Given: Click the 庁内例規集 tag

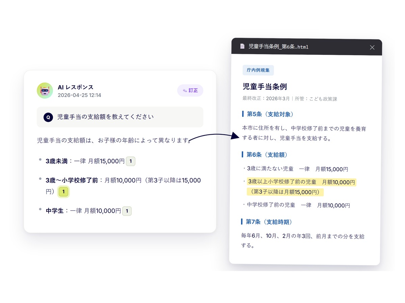Looking at the screenshot, I should 258,70.
